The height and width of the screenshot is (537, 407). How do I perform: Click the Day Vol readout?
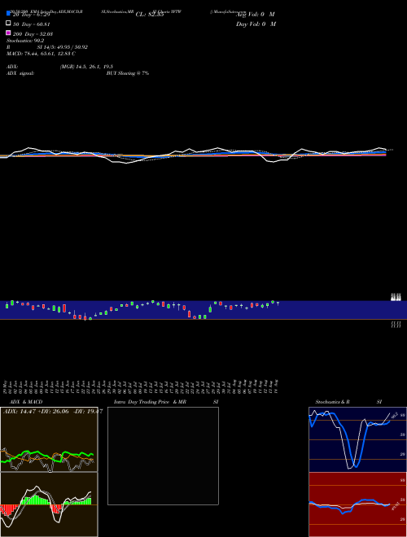pos(256,24)
